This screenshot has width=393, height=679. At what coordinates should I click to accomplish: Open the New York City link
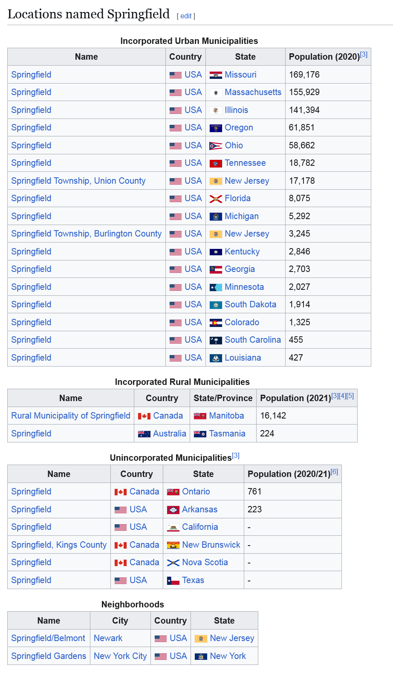pos(120,656)
